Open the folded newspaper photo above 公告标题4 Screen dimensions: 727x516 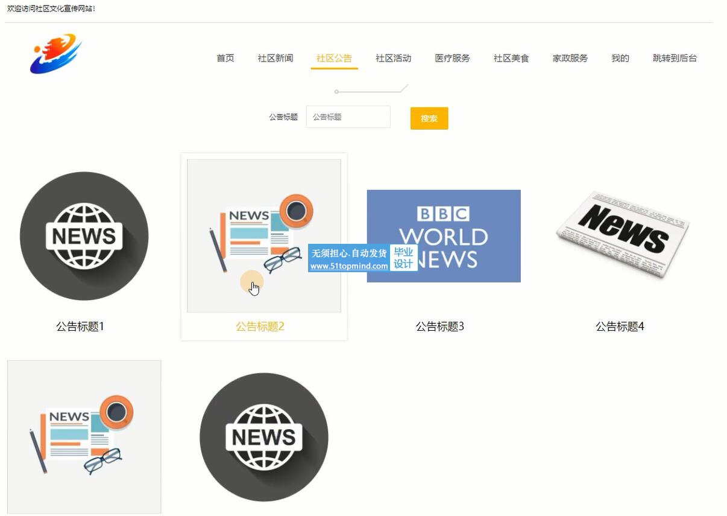[x=623, y=235]
